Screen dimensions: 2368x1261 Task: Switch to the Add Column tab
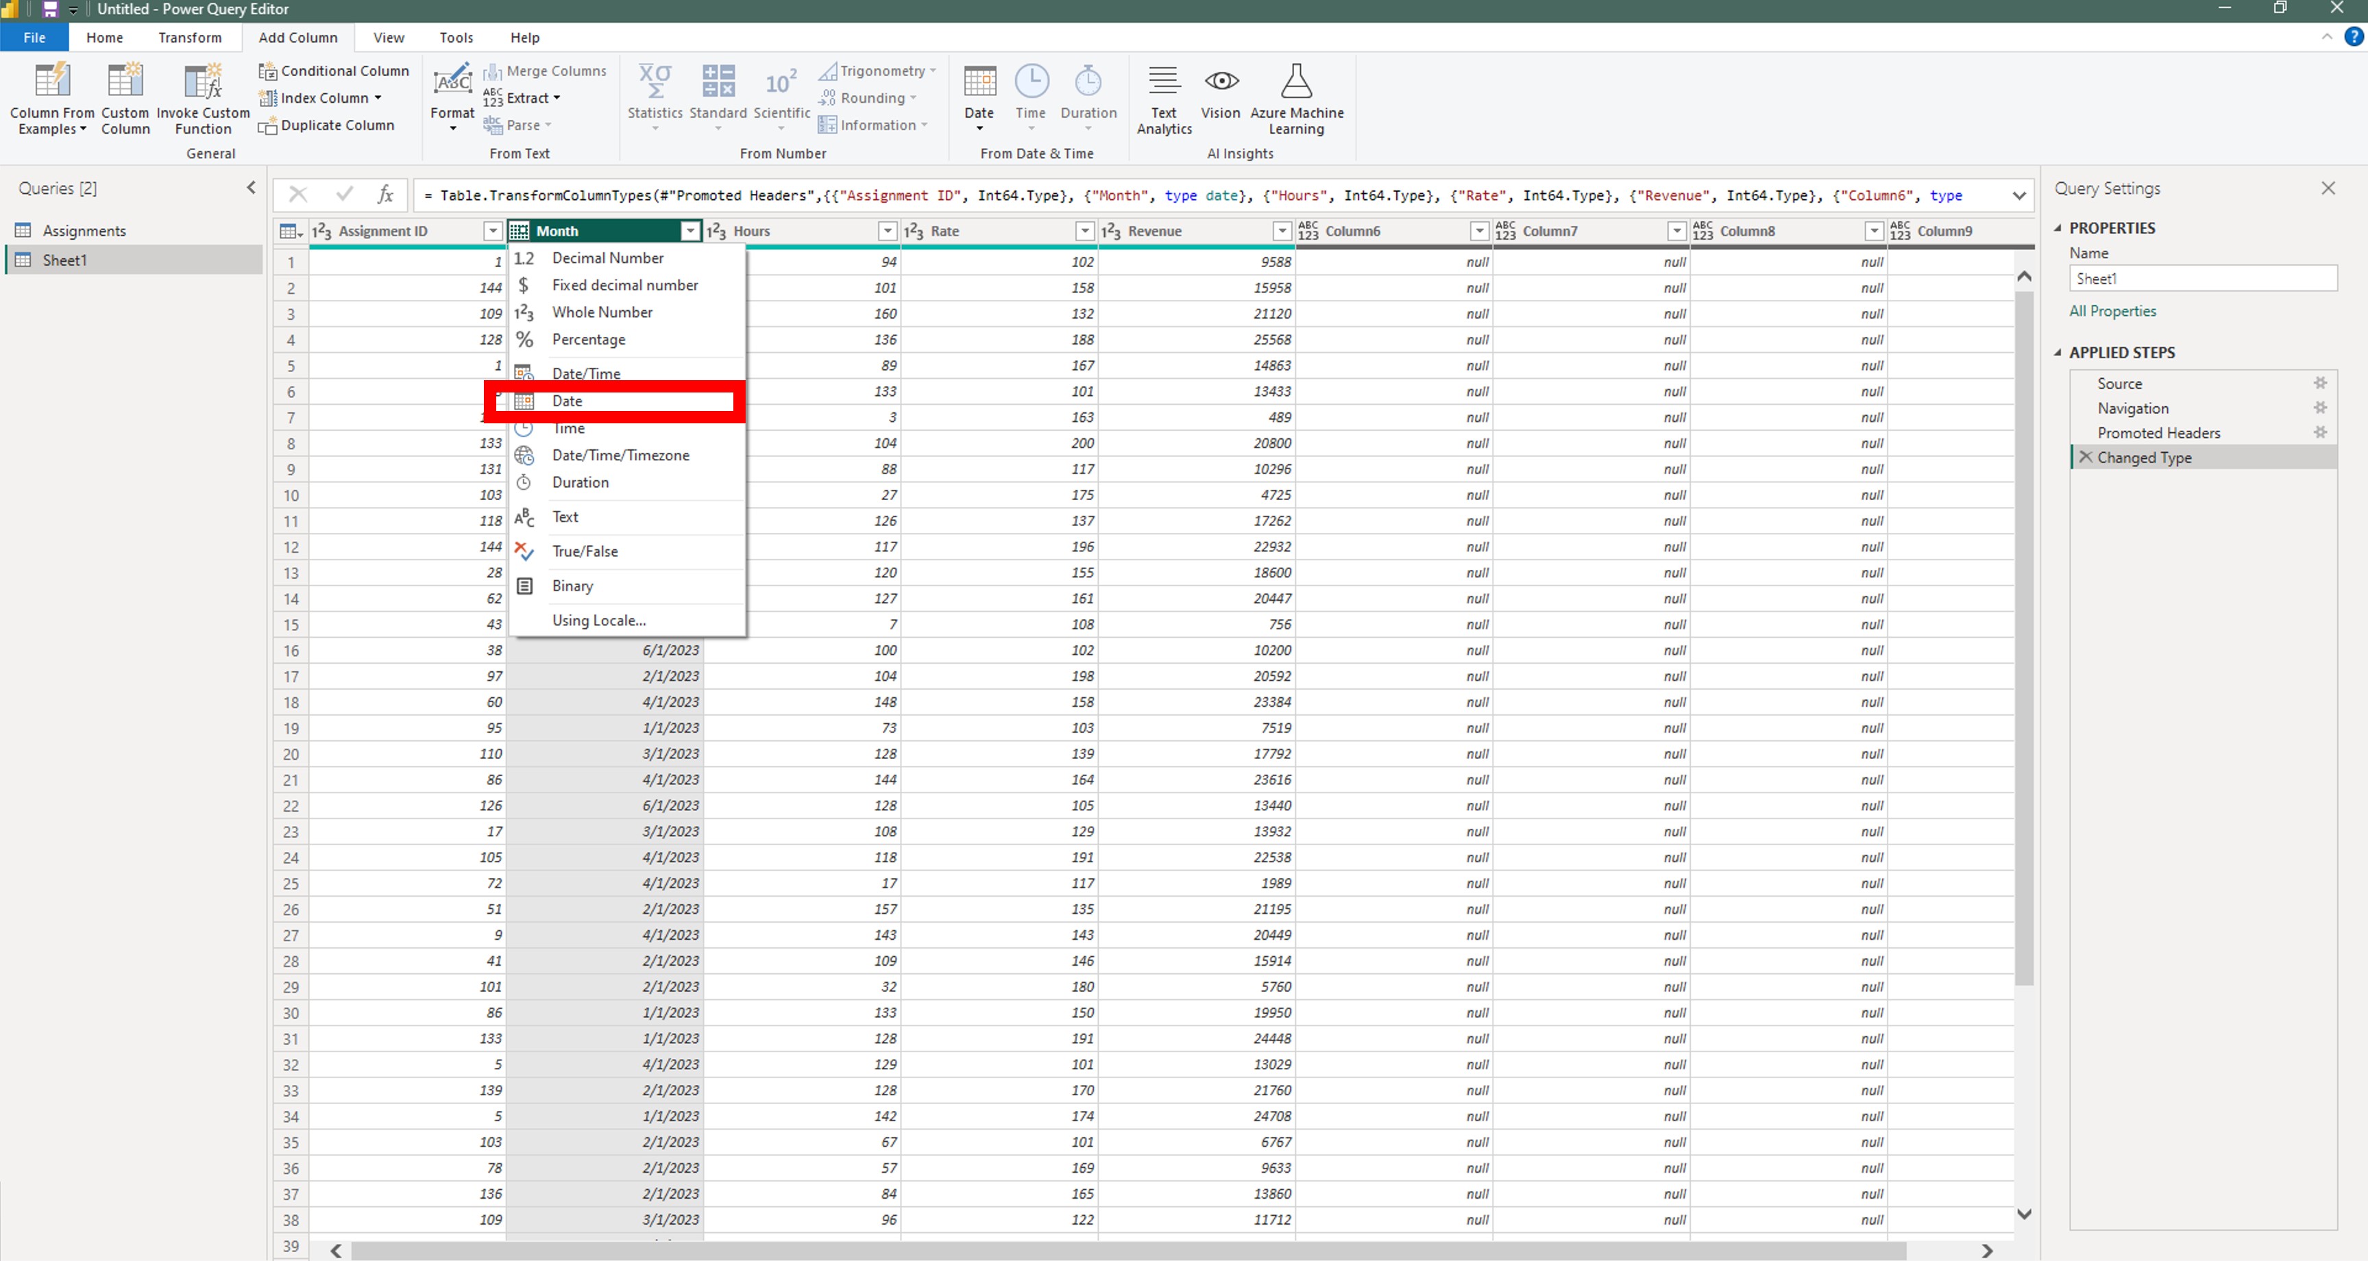tap(297, 38)
